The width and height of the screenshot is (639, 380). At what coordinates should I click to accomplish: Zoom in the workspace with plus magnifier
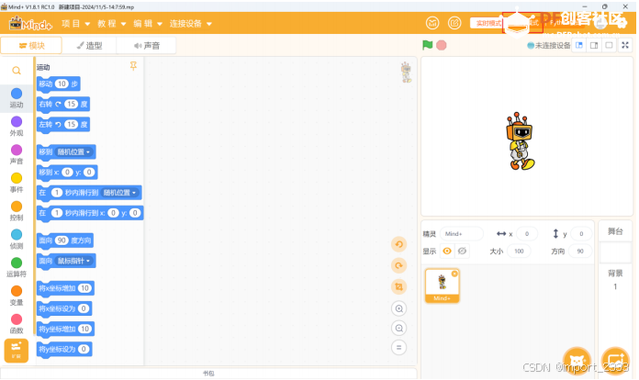pyautogui.click(x=399, y=308)
